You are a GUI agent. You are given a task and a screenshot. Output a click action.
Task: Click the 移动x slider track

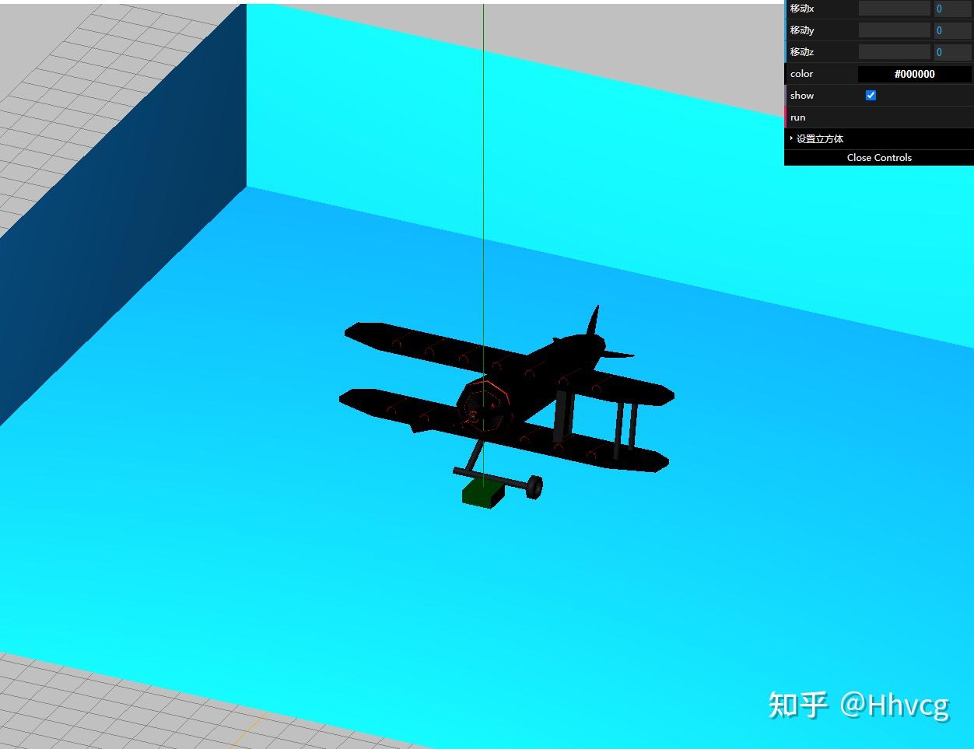pos(894,9)
